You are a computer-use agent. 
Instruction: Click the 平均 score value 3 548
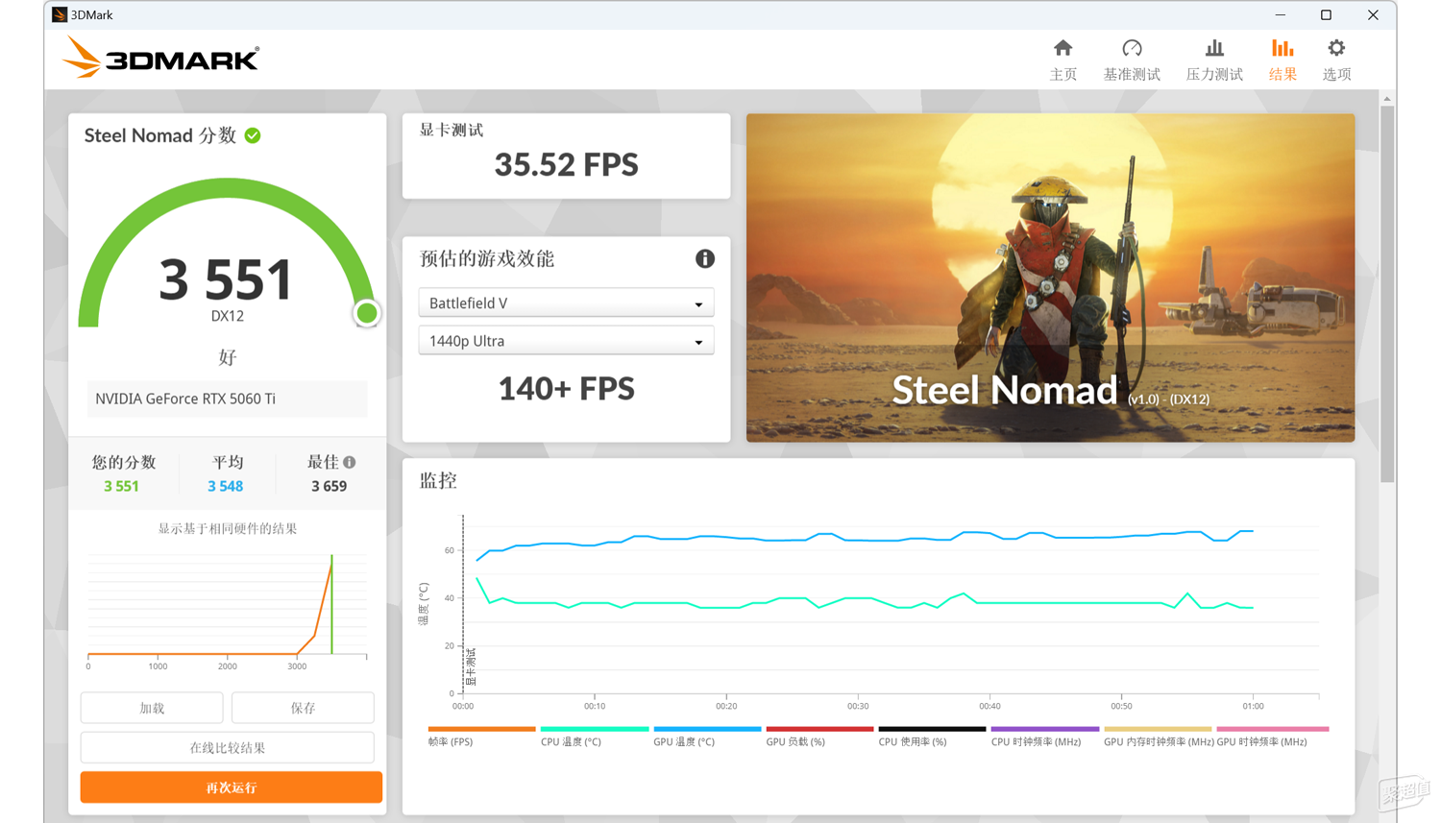click(x=226, y=486)
